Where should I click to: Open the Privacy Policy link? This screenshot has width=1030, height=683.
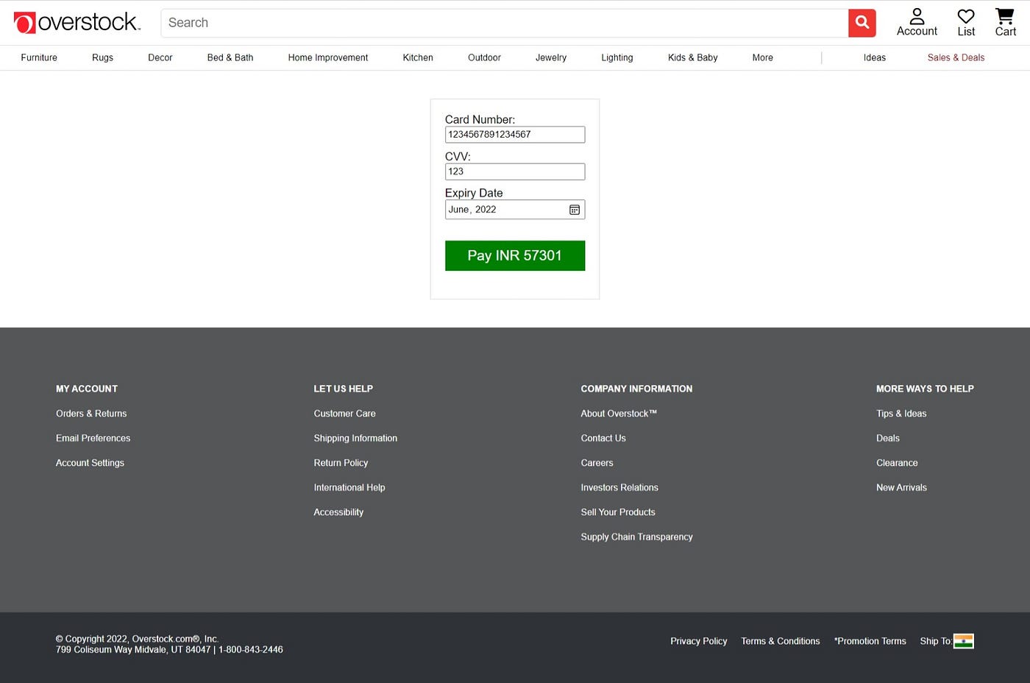click(698, 641)
